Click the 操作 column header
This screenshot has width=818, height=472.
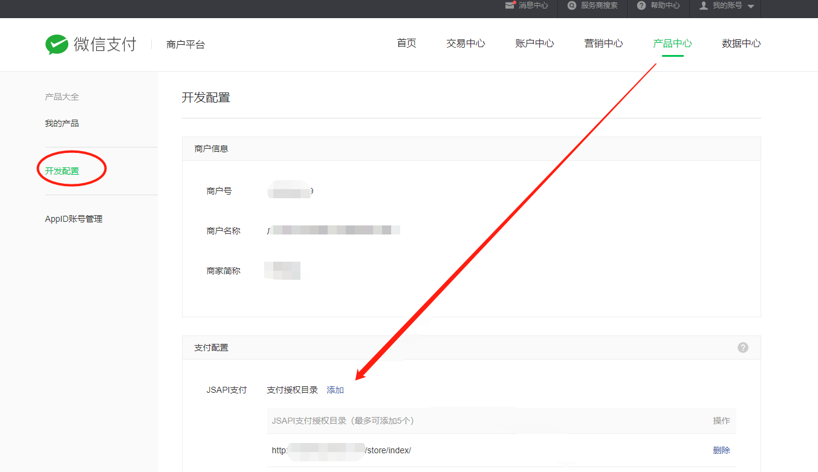coord(721,421)
